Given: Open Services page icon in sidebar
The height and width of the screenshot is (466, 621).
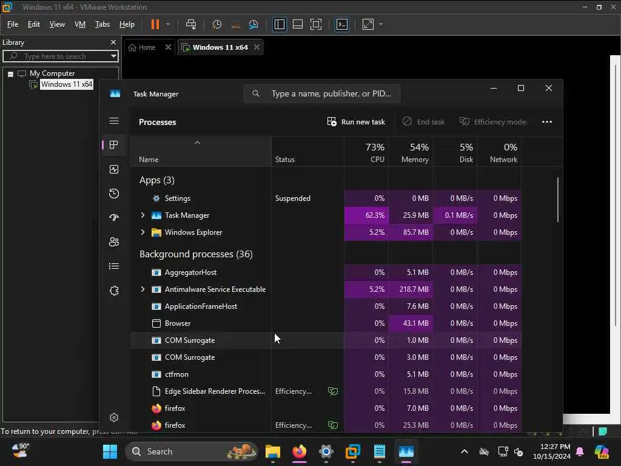Looking at the screenshot, I should pyautogui.click(x=114, y=291).
